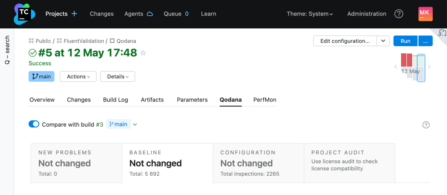Click the plus icon next to Projects

click(74, 14)
